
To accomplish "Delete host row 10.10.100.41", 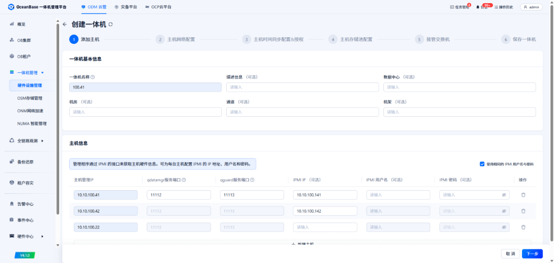I will (523, 195).
